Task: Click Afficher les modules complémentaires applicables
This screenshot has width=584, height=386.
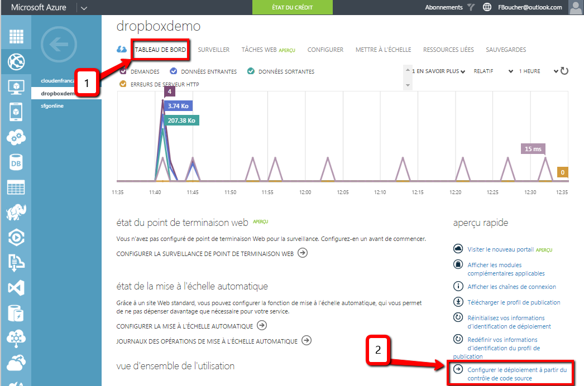Action: pos(506,269)
